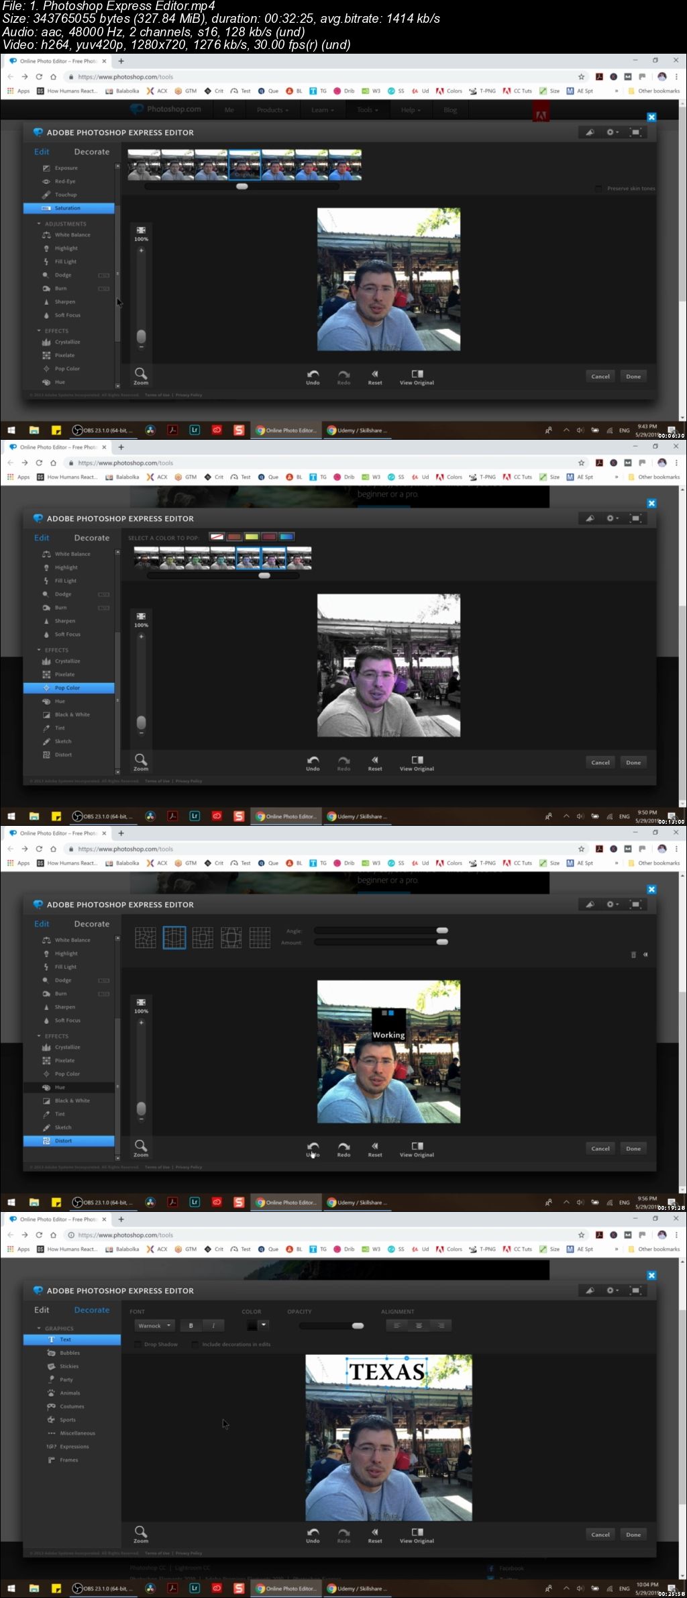The image size is (687, 1598).
Task: Check the Preserve skin tones option
Action: pos(598,189)
